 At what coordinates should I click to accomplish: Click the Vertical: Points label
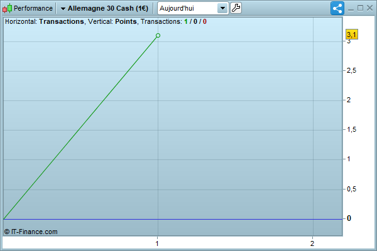click(112, 21)
